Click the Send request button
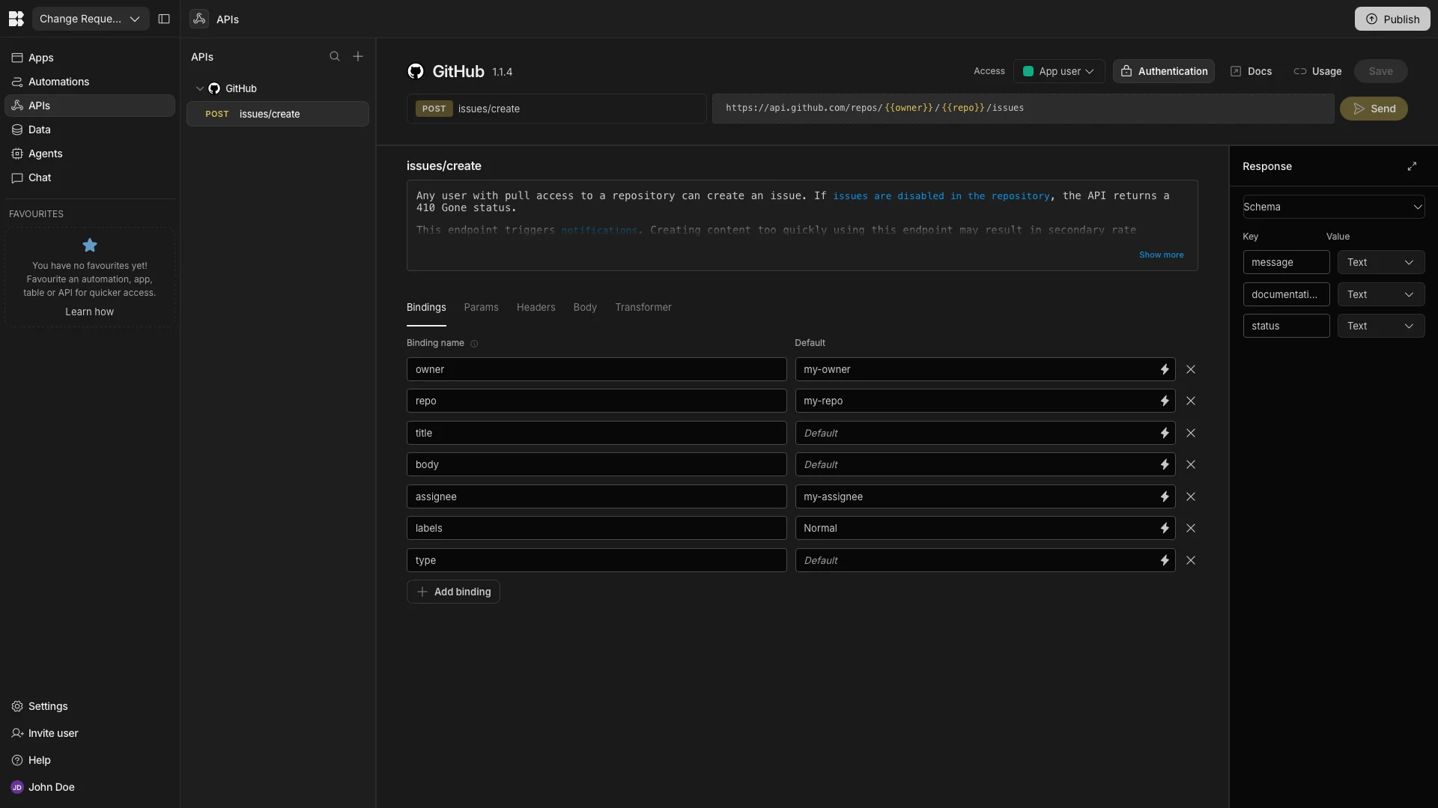This screenshot has width=1438, height=808. (1374, 109)
